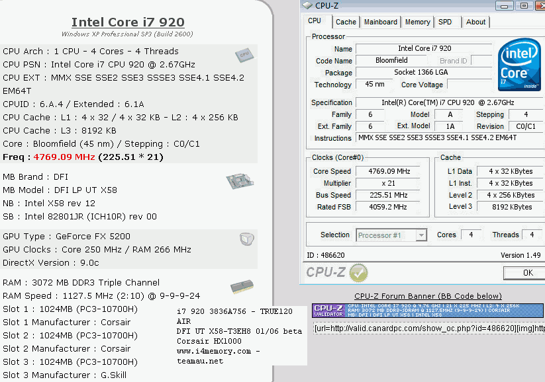Image resolution: width=545 pixels, height=382 pixels.
Task: Click the L1 Data value 4 x 32 KBytes
Action: tap(511, 171)
